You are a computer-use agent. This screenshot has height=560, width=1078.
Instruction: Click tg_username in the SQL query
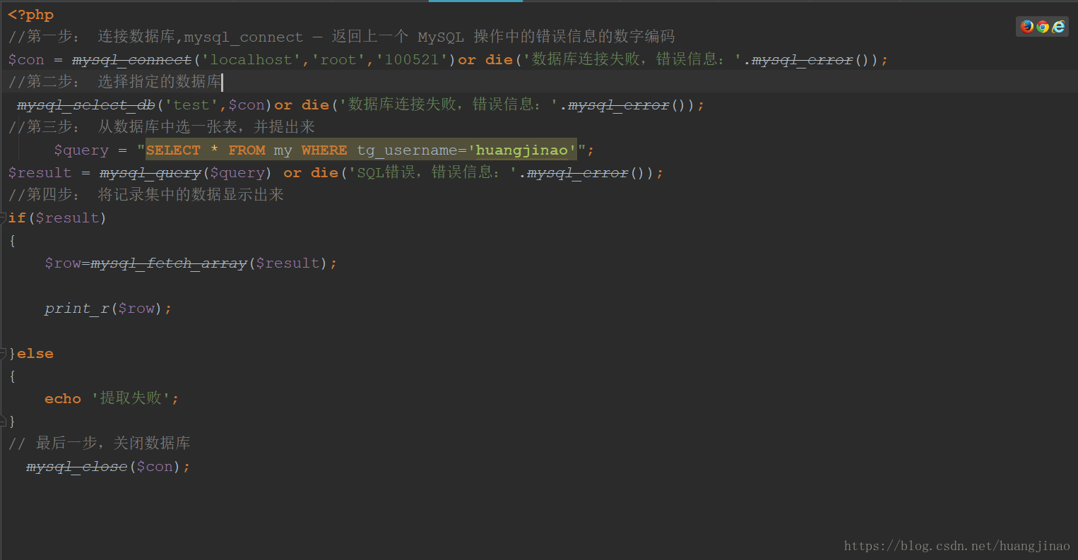[408, 150]
